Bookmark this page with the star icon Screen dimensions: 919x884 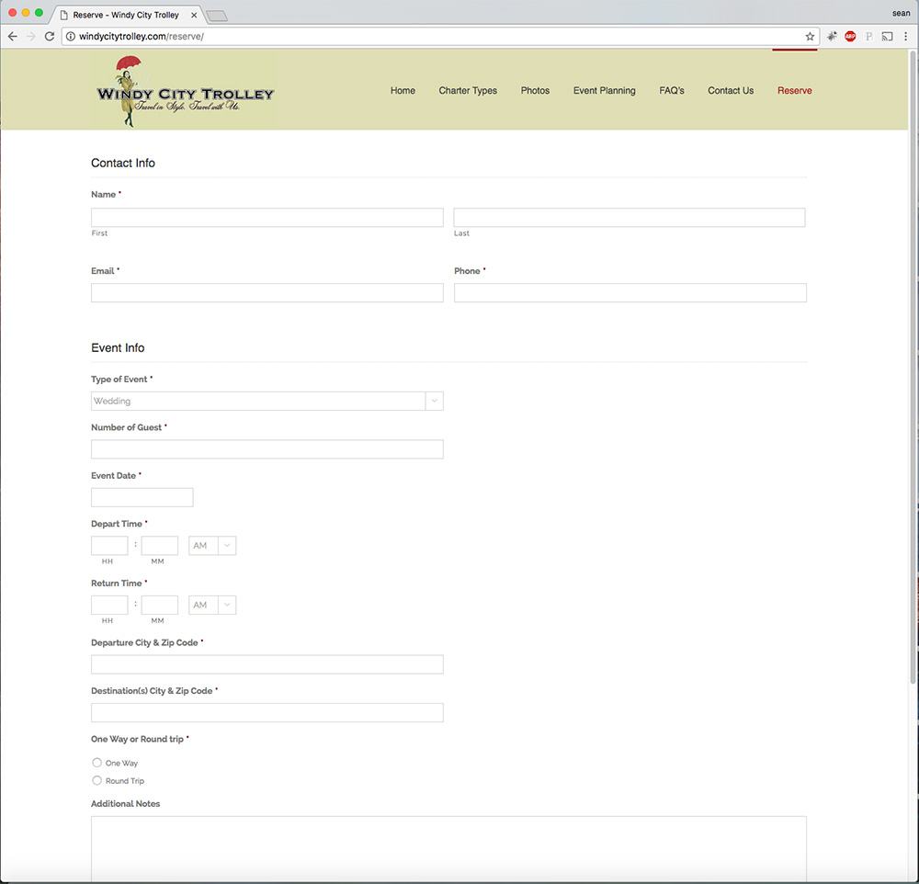click(x=810, y=37)
